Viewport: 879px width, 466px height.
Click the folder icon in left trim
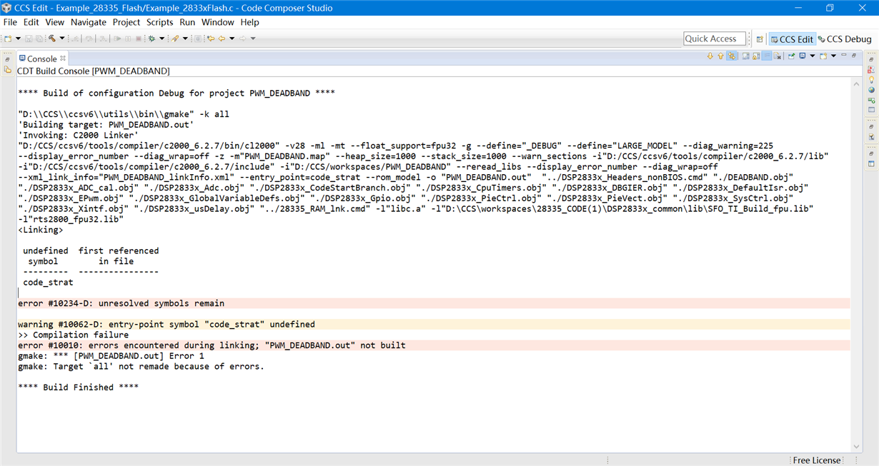click(x=8, y=70)
